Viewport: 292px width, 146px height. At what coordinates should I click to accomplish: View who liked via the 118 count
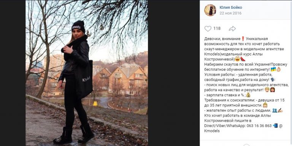point(217,29)
